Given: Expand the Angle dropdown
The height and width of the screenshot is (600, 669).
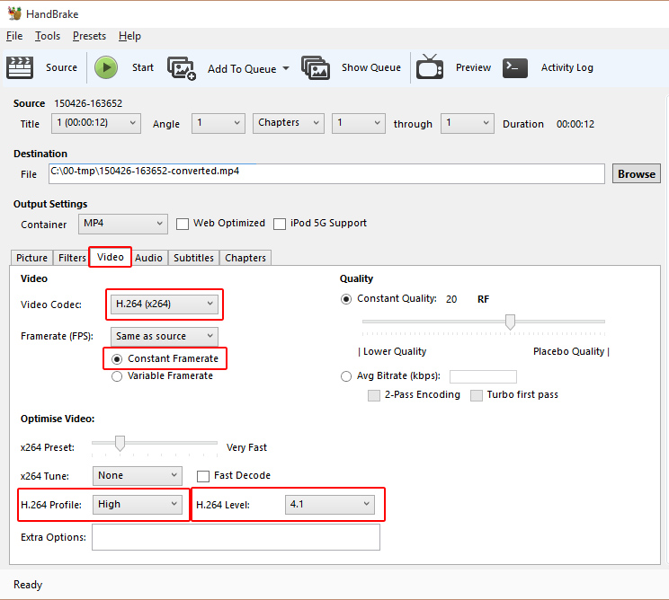Looking at the screenshot, I should (x=219, y=123).
